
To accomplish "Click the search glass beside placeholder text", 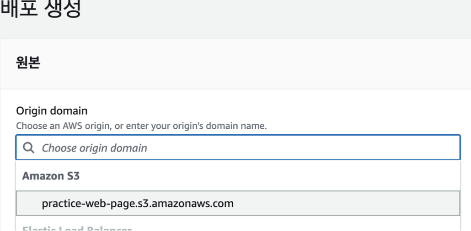I will (x=28, y=147).
